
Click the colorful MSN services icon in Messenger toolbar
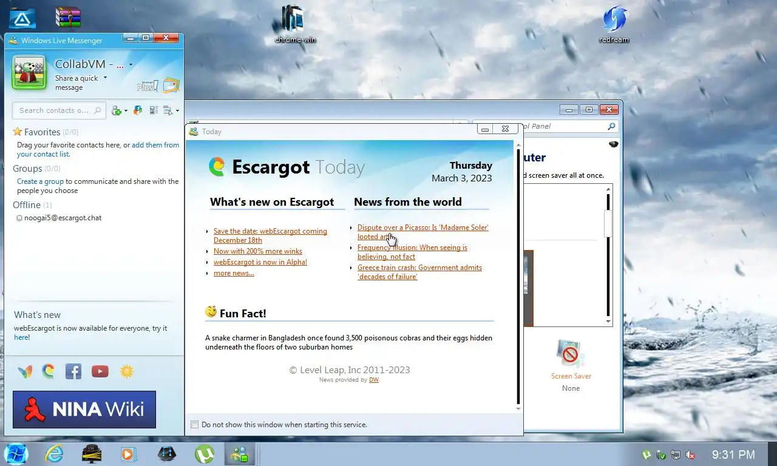tap(138, 110)
